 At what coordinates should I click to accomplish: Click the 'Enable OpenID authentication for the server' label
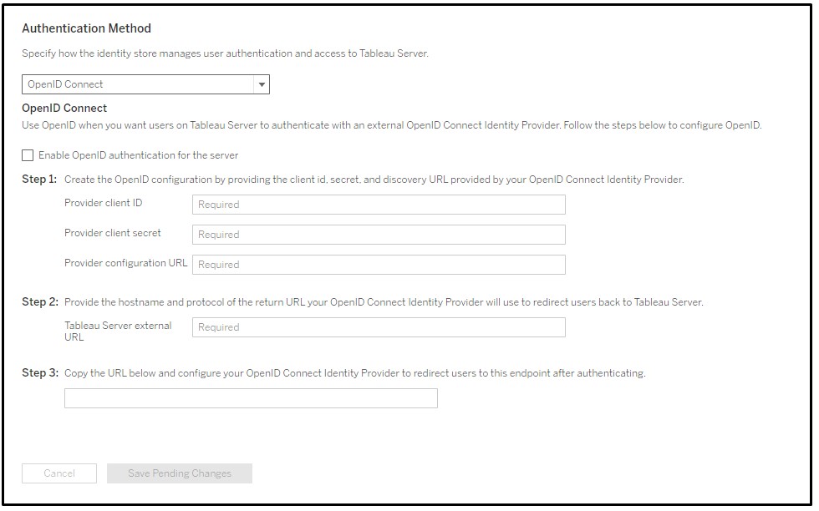(138, 155)
